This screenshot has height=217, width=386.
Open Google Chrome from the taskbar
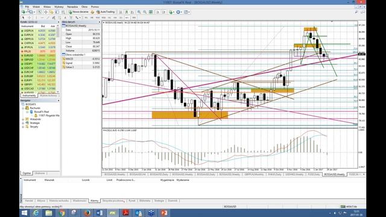62,213
